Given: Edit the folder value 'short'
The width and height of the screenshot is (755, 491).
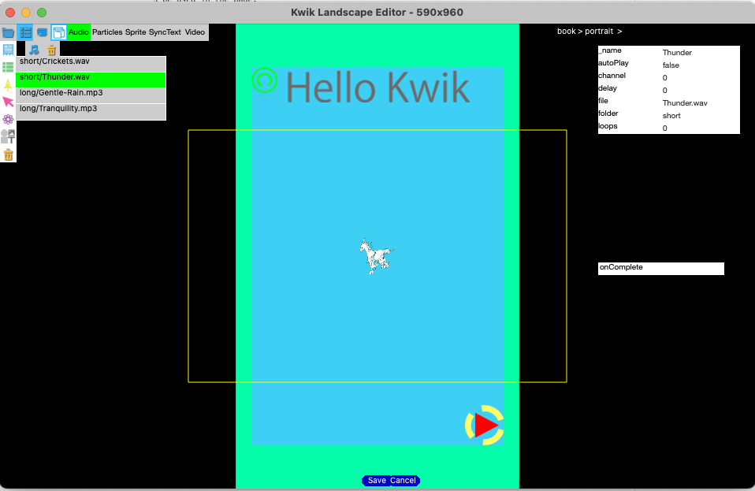Looking at the screenshot, I should pos(671,116).
